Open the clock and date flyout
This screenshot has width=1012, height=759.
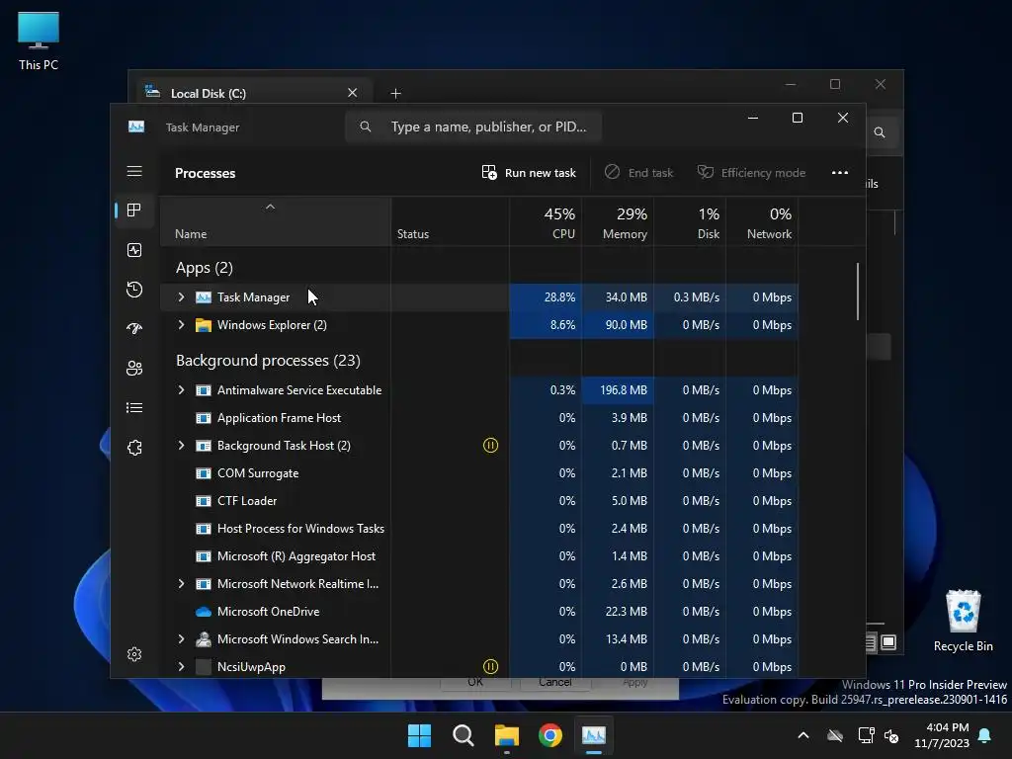click(942, 735)
